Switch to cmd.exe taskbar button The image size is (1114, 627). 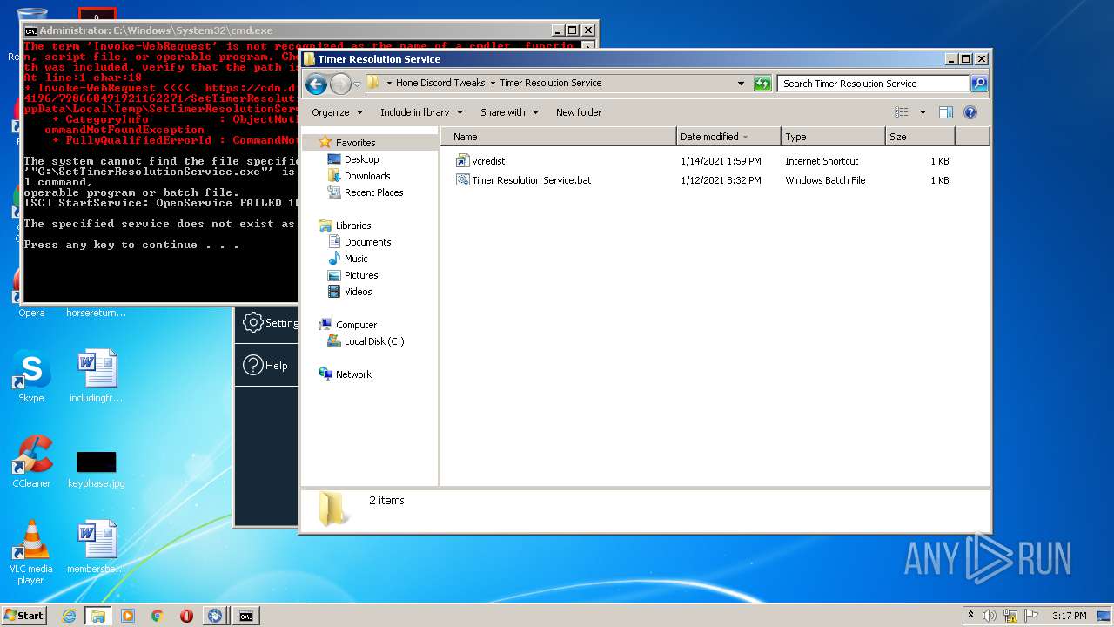point(246,616)
